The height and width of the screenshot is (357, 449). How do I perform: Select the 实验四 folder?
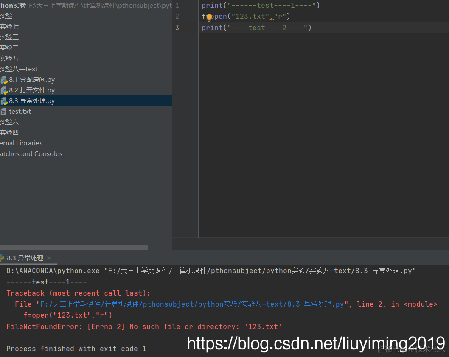9,132
